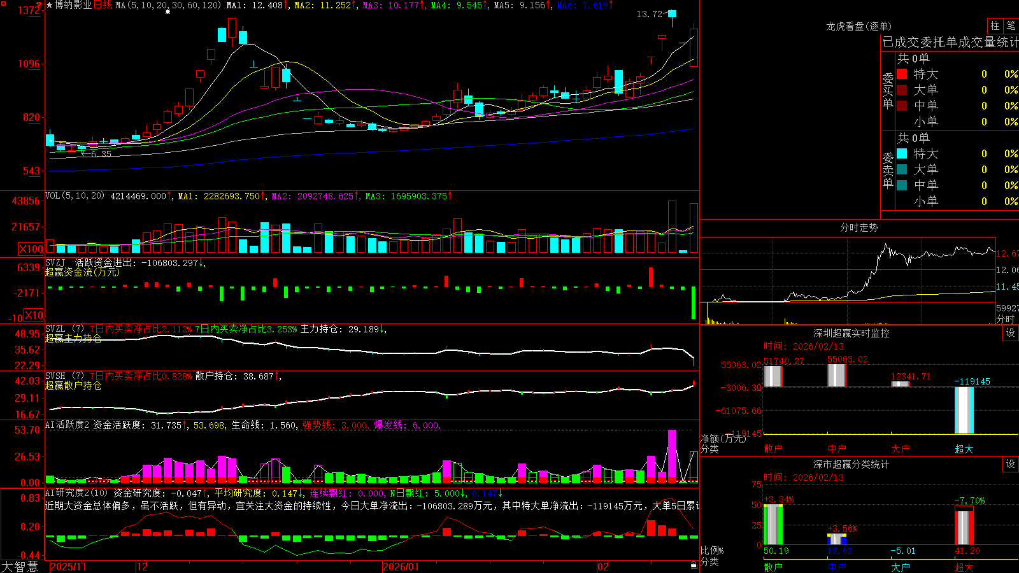The image size is (1019, 573).
Task: Click the 超大 bar showing -119145
Action: coord(964,411)
